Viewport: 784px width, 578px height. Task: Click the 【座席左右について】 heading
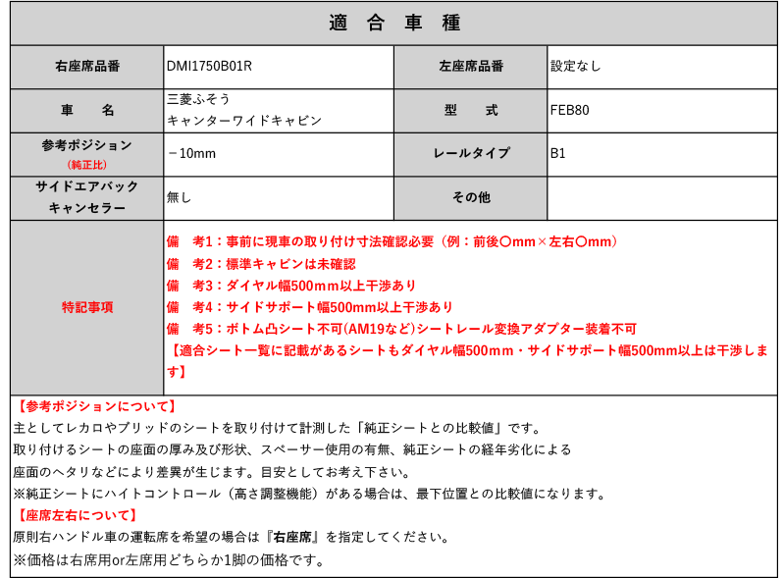pyautogui.click(x=77, y=515)
